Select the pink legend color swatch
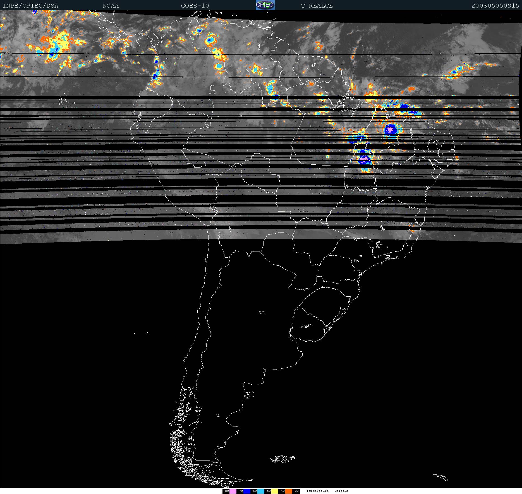 233,491
